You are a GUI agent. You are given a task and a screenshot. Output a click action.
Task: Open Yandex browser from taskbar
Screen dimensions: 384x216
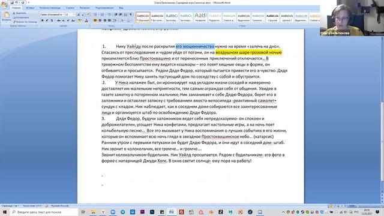click(x=103, y=212)
